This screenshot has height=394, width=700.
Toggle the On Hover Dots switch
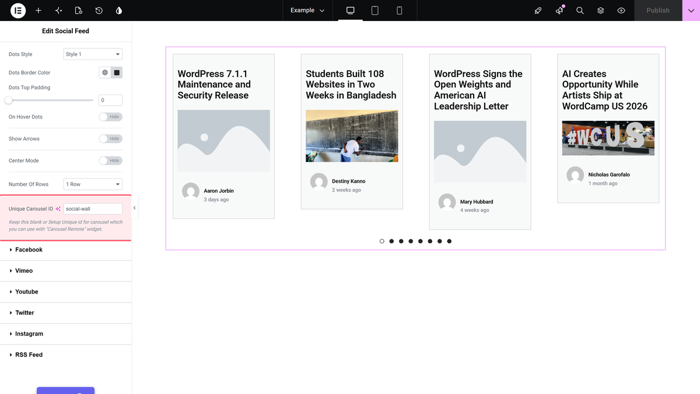pyautogui.click(x=110, y=117)
